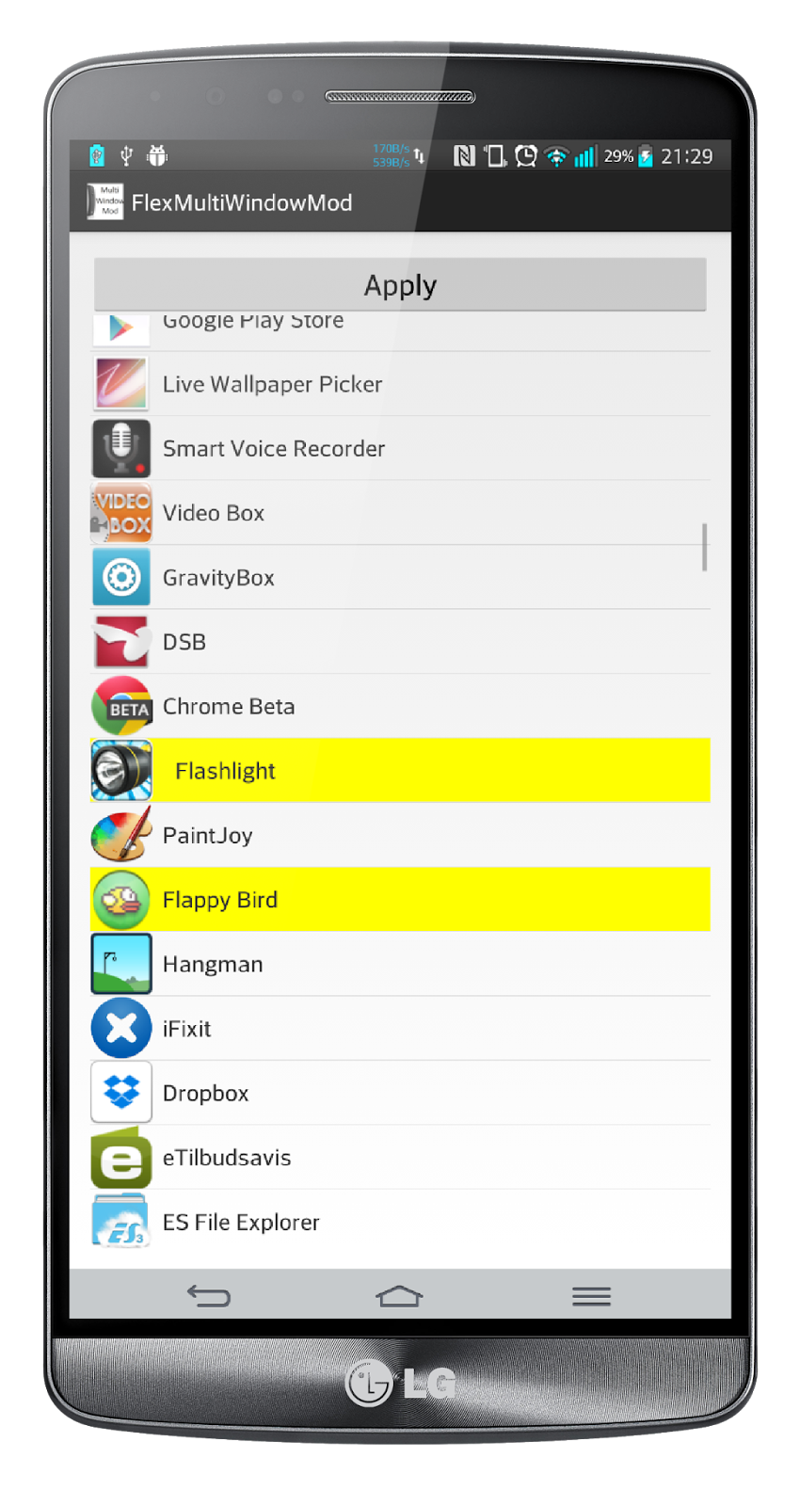This screenshot has height=1506, width=800.
Task: Select the Dropbox list item
Action: pos(400,1093)
